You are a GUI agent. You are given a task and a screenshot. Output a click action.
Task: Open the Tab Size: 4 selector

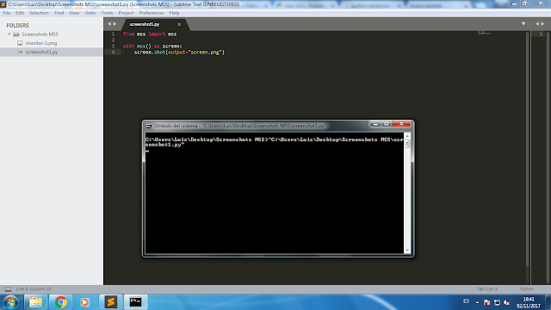tap(487, 289)
